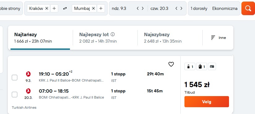The width and height of the screenshot is (255, 114).
Task: Open the Inne sorting options
Action: point(218,38)
